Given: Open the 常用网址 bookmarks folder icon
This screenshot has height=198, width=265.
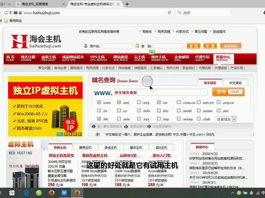Looking at the screenshot, I should pos(6,21).
